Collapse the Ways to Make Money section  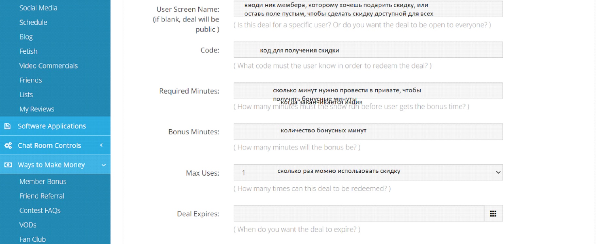click(x=104, y=165)
